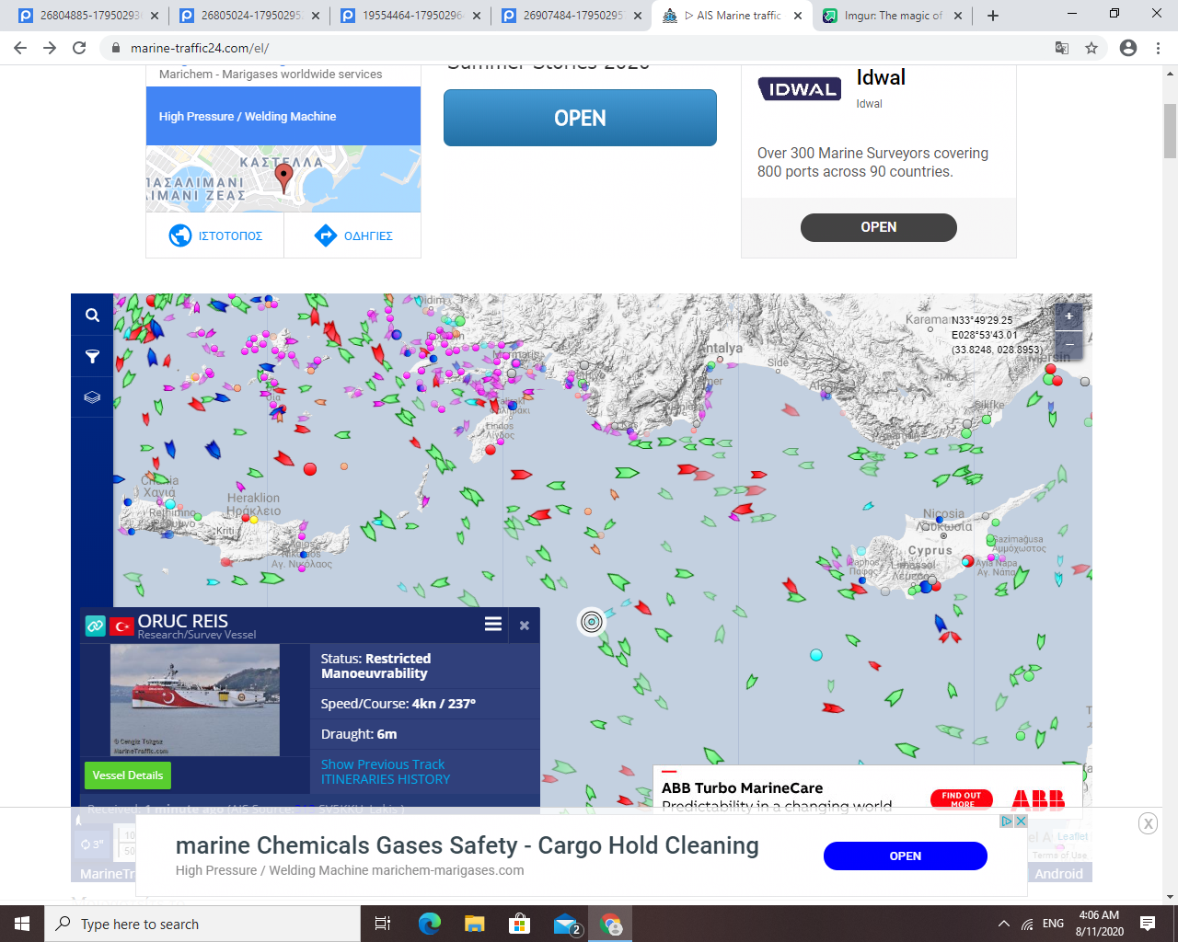Open Task View on the taskbar
This screenshot has height=942, width=1178.
click(x=383, y=924)
